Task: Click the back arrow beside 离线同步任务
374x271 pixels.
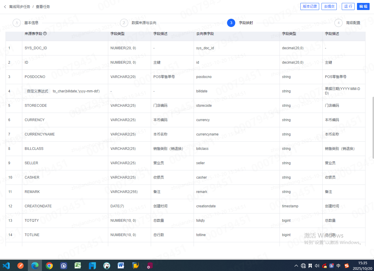Action: (5, 6)
